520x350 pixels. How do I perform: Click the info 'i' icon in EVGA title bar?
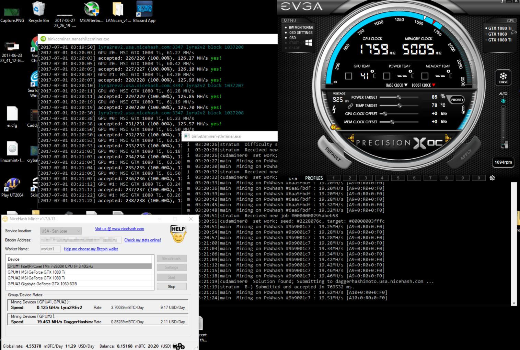(x=502, y=1)
